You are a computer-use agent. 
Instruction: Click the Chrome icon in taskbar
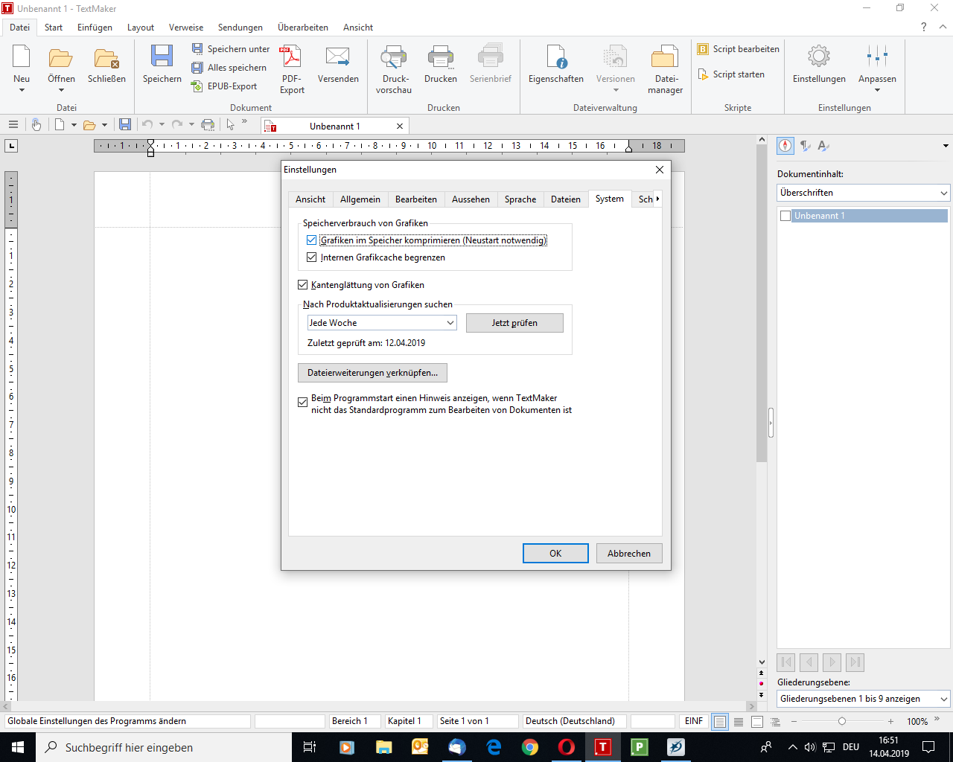[x=530, y=747]
